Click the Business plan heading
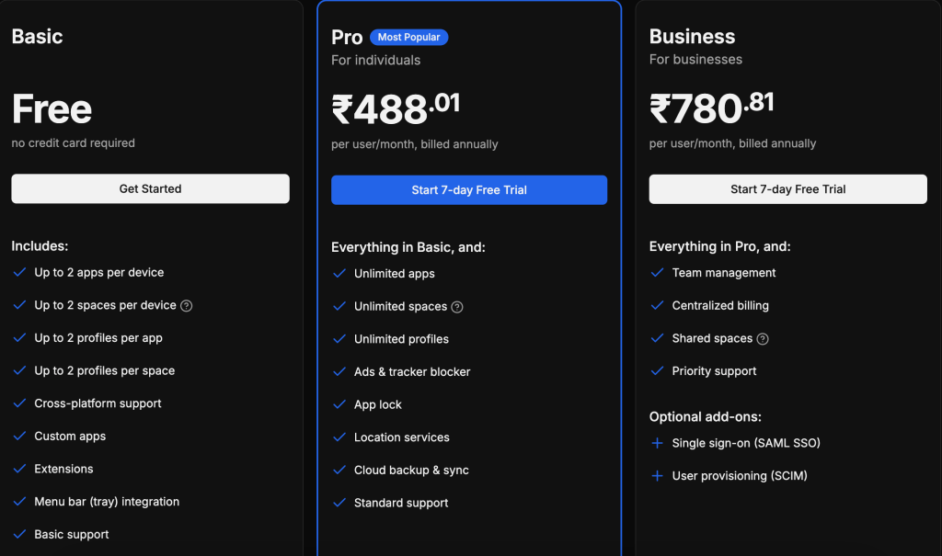Image resolution: width=942 pixels, height=556 pixels. coord(692,37)
